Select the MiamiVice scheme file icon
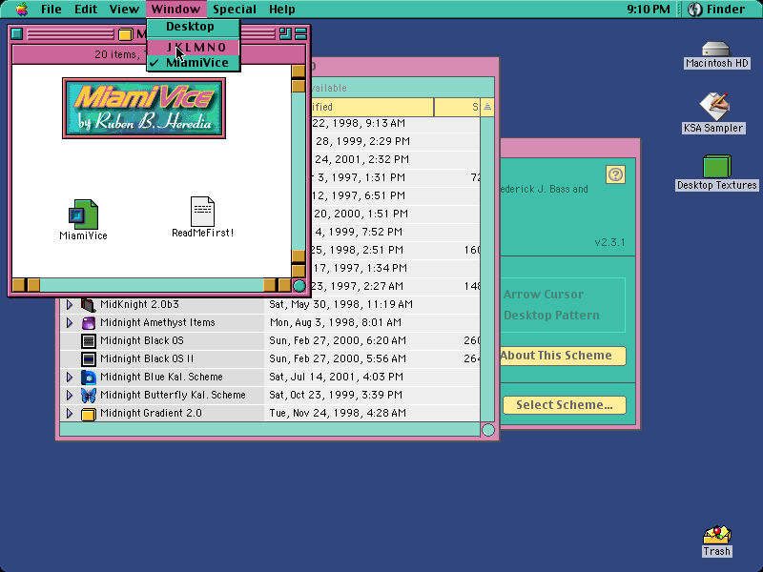Image resolution: width=763 pixels, height=572 pixels. point(83,214)
